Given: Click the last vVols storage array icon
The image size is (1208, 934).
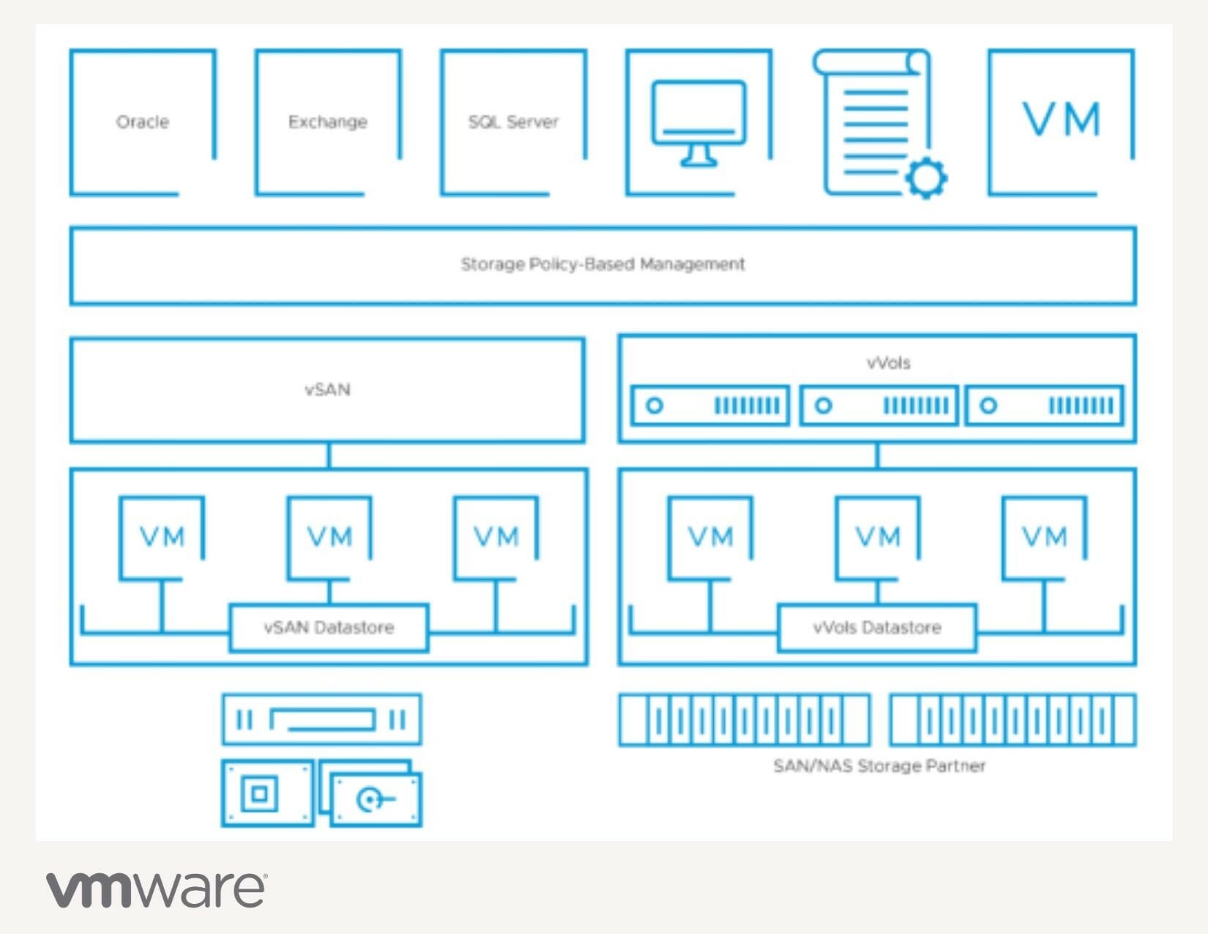Looking at the screenshot, I should pos(1044,405).
